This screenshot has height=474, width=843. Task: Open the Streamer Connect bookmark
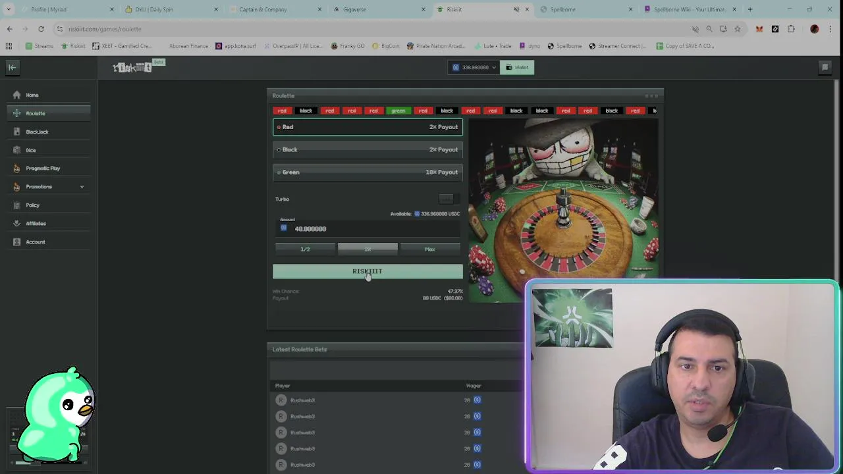(617, 46)
